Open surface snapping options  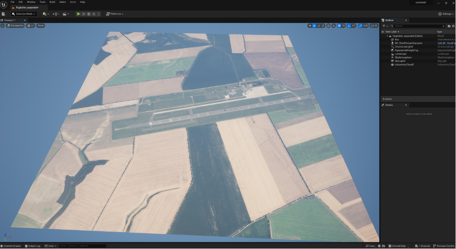point(334,26)
